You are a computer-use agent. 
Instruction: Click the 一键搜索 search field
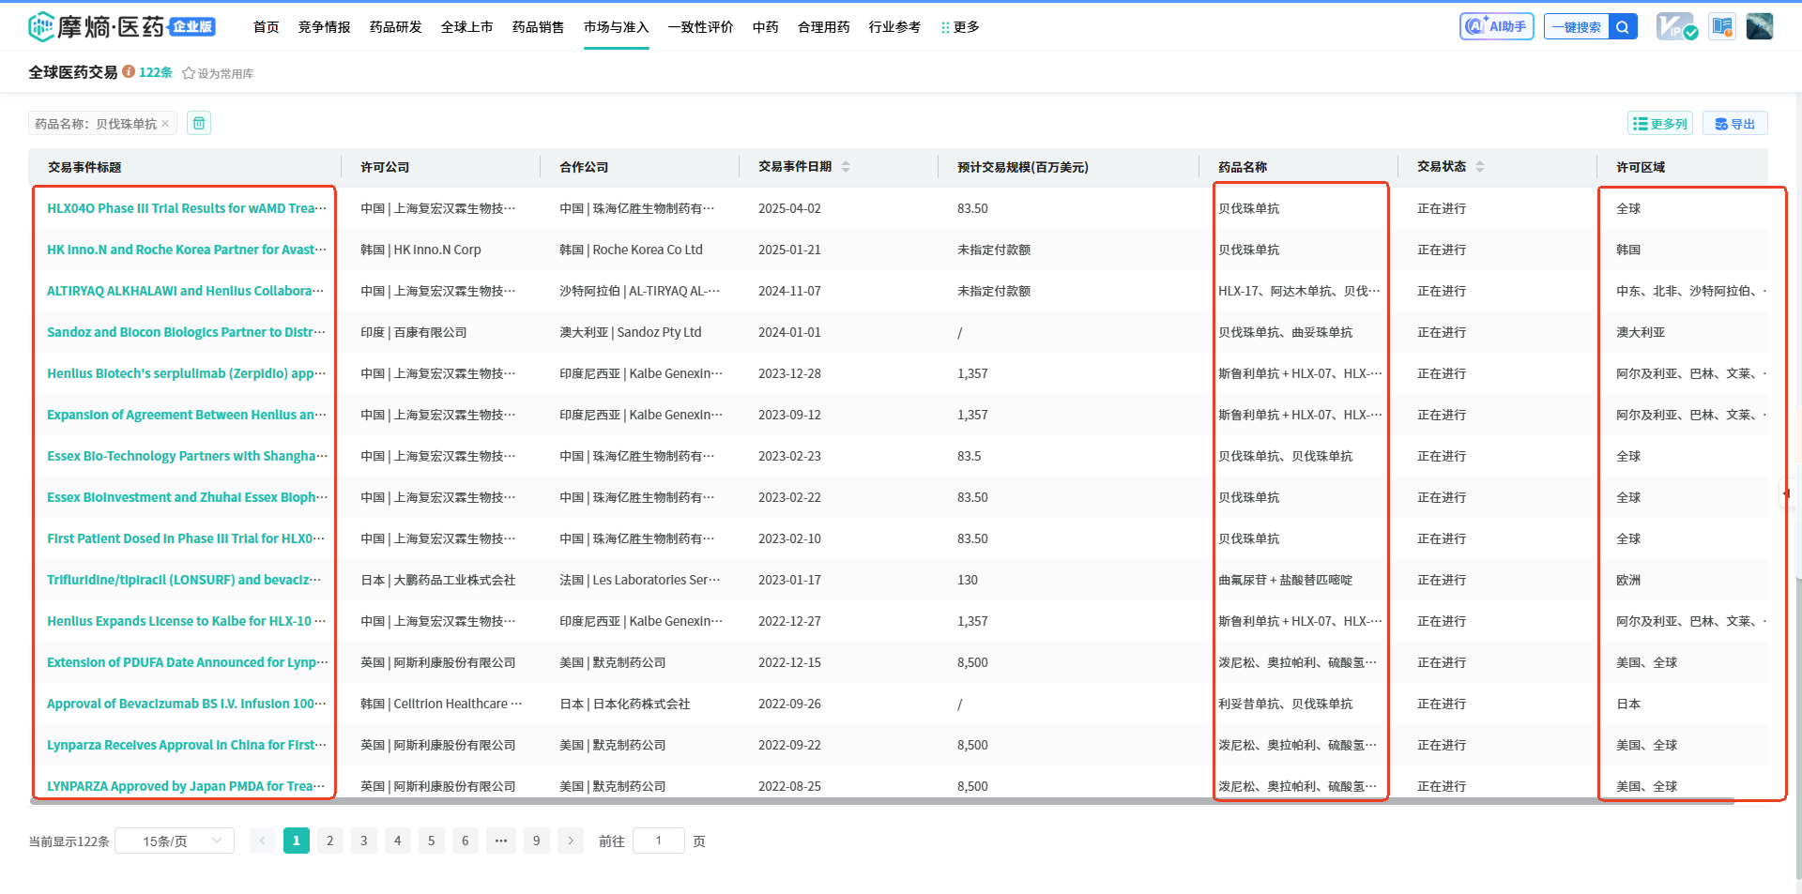[x=1577, y=26]
